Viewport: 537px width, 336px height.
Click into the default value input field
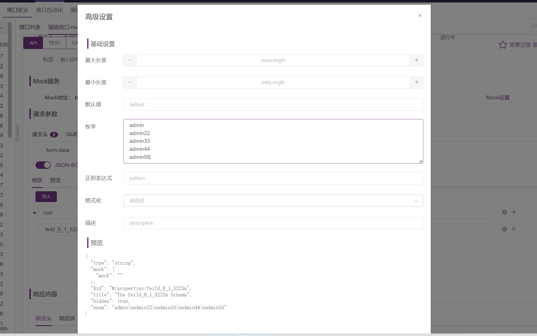coord(273,104)
